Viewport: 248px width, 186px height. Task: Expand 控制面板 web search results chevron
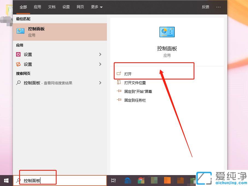pos(100,83)
